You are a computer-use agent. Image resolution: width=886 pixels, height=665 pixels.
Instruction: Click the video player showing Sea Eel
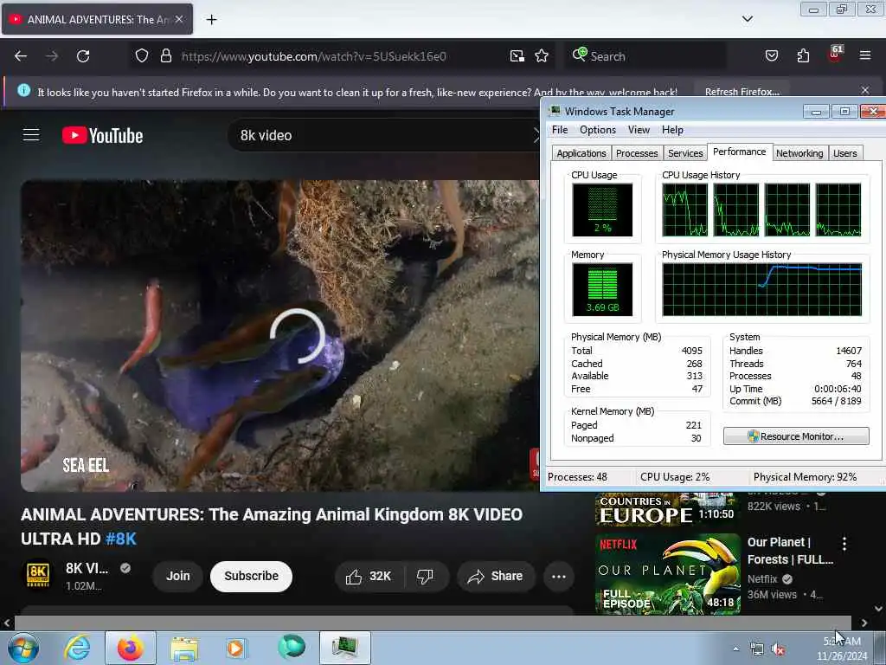pyautogui.click(x=280, y=336)
